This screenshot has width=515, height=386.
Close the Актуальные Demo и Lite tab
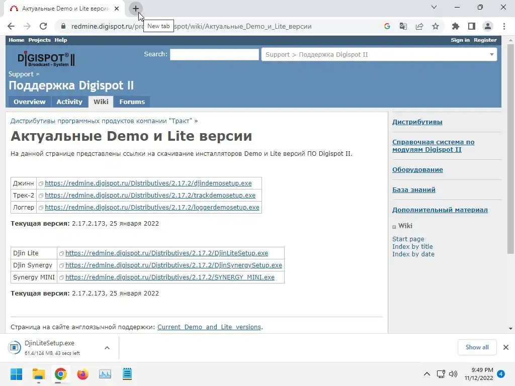click(117, 9)
